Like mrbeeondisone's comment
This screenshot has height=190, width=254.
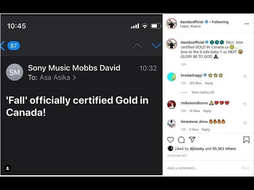coord(245,104)
